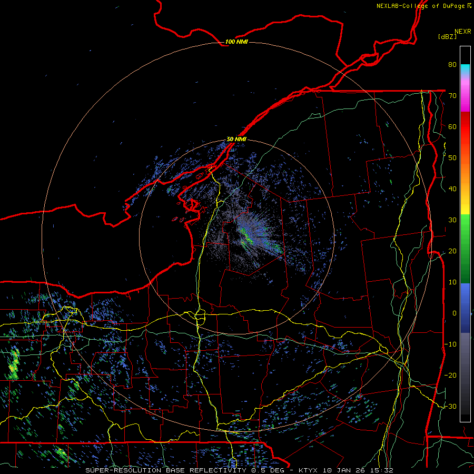Image resolution: width=474 pixels, height=474 pixels.
Task: Click the 20 value on the dBZ scale
Action: (x=452, y=251)
